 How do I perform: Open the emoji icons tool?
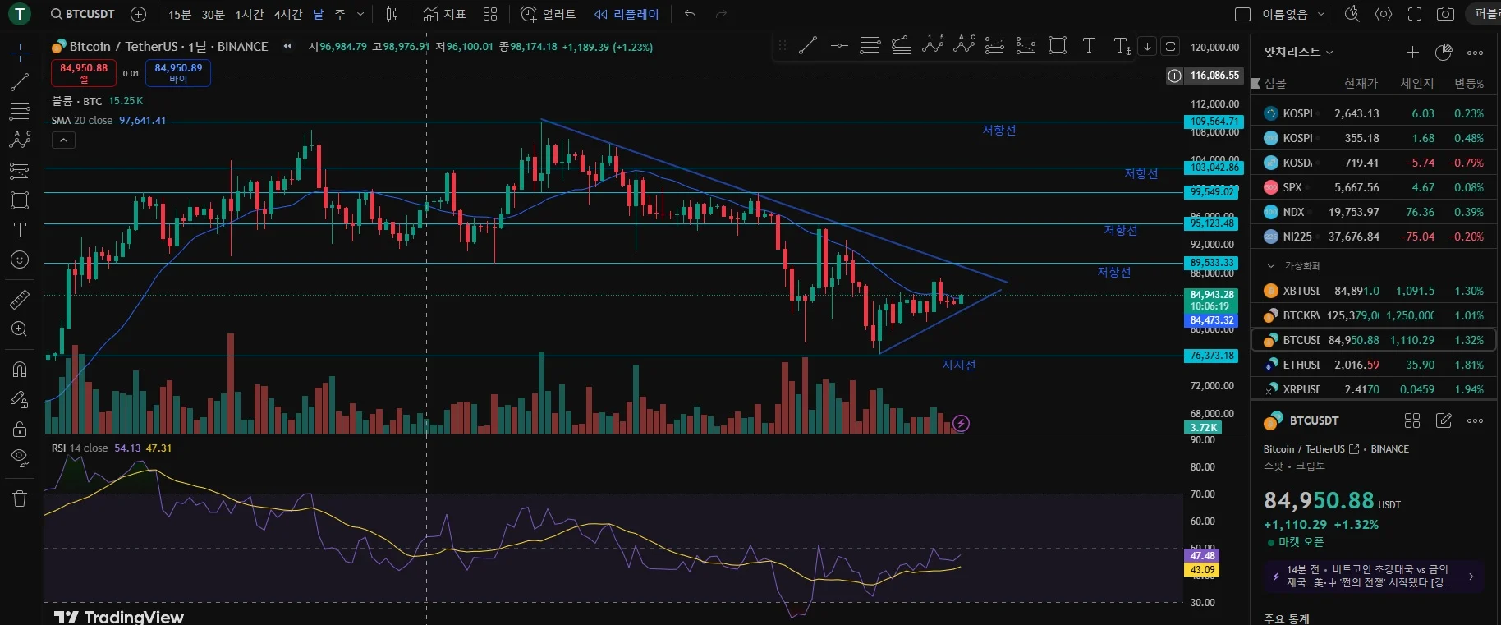(x=20, y=260)
